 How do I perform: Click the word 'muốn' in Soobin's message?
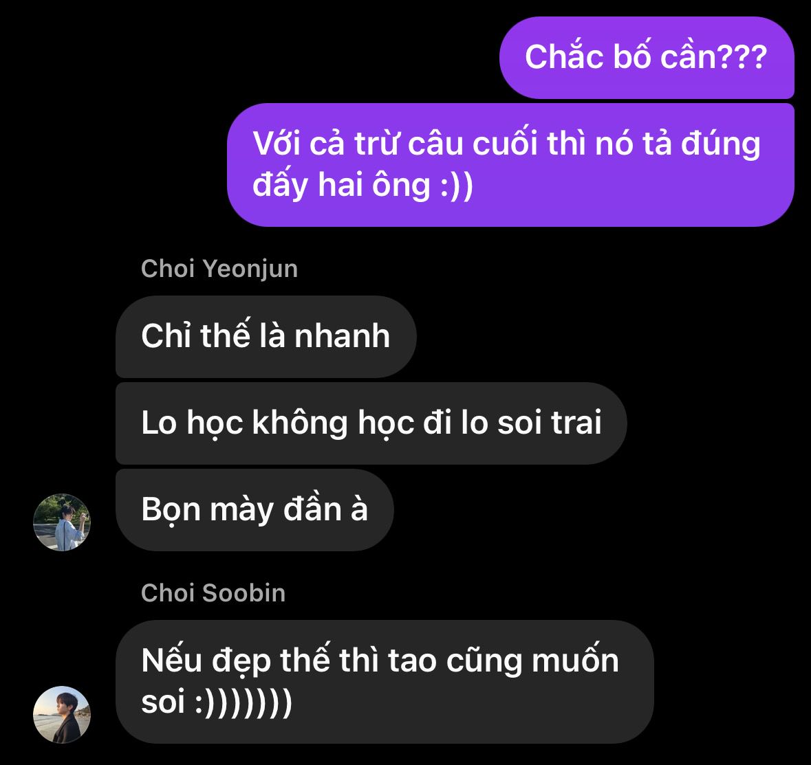575,660
